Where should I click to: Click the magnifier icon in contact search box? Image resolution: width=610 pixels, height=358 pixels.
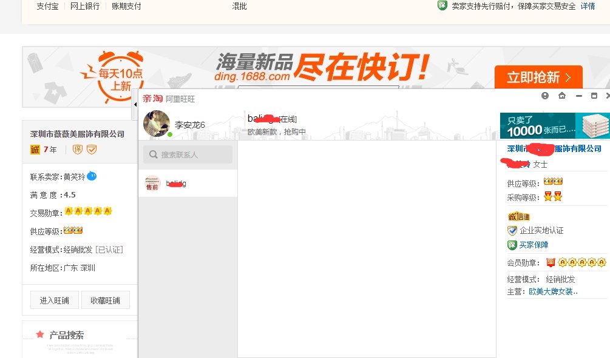coord(153,154)
